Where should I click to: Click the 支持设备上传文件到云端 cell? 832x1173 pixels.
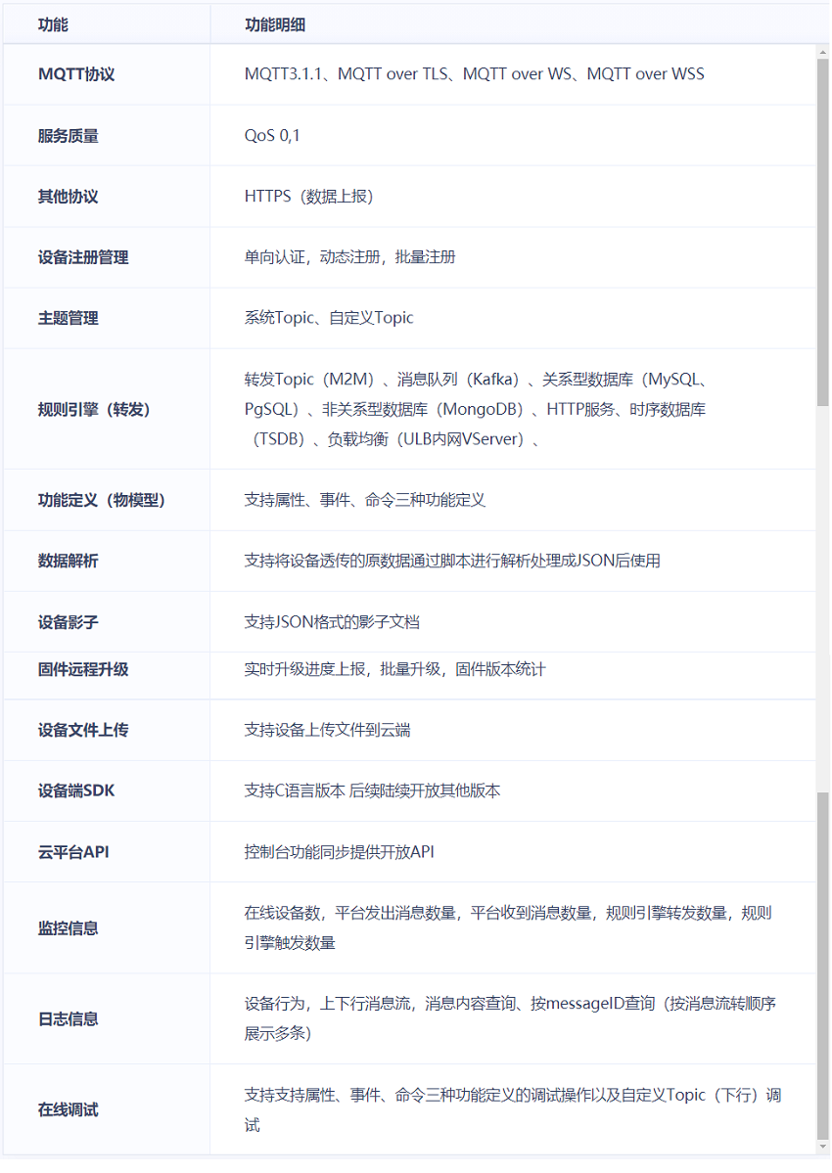[327, 730]
